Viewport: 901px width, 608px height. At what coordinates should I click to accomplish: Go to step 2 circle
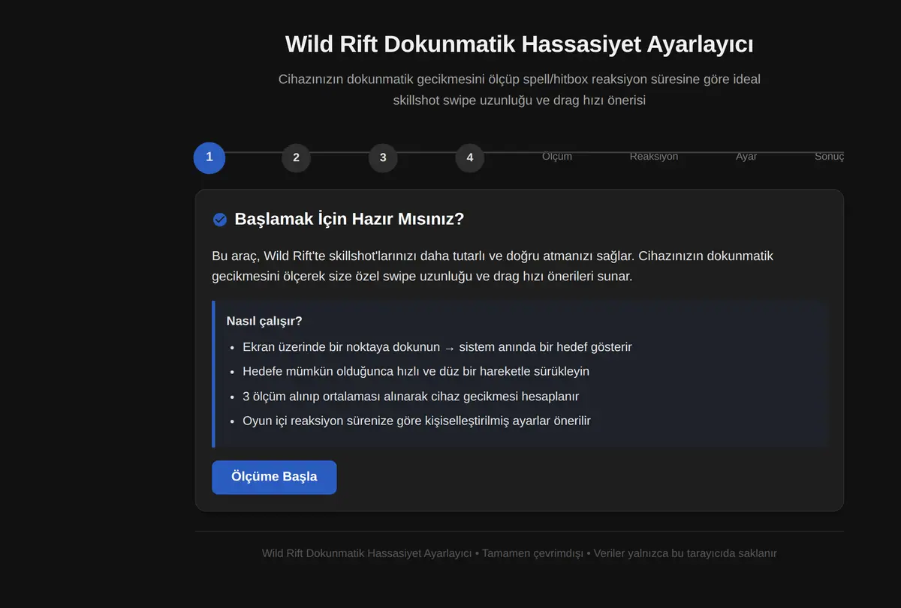[x=296, y=157]
